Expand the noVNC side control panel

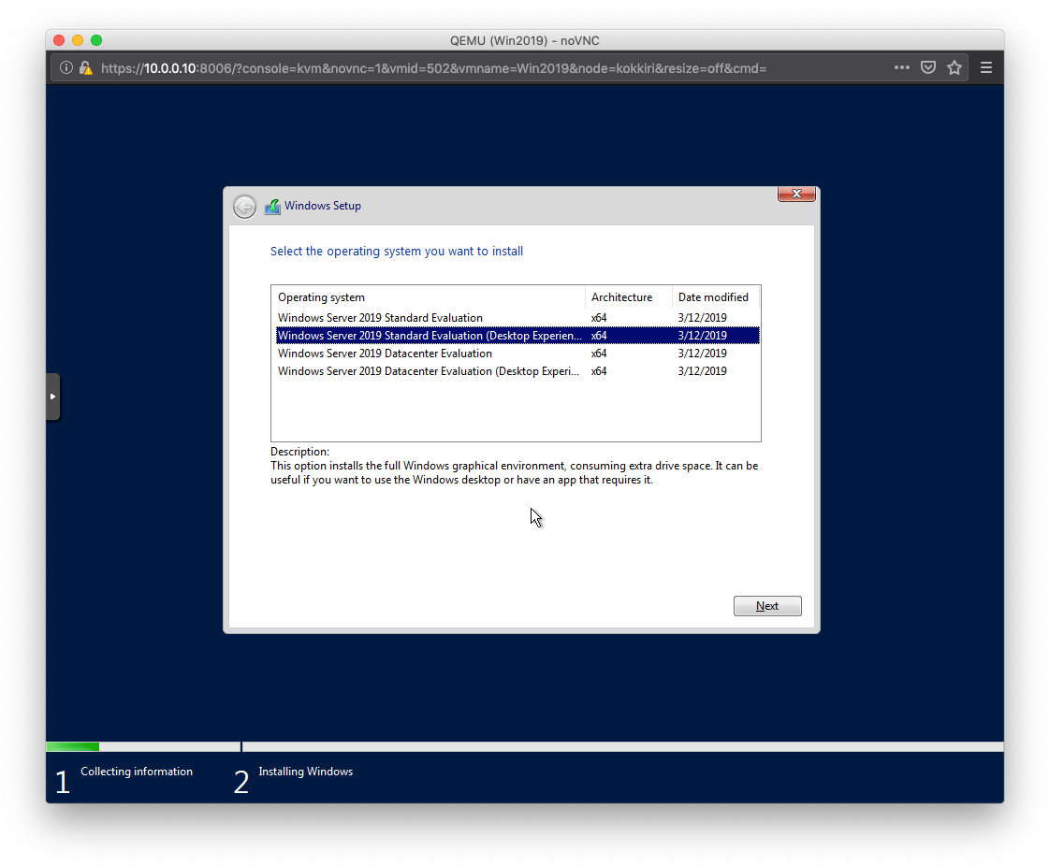tap(52, 397)
